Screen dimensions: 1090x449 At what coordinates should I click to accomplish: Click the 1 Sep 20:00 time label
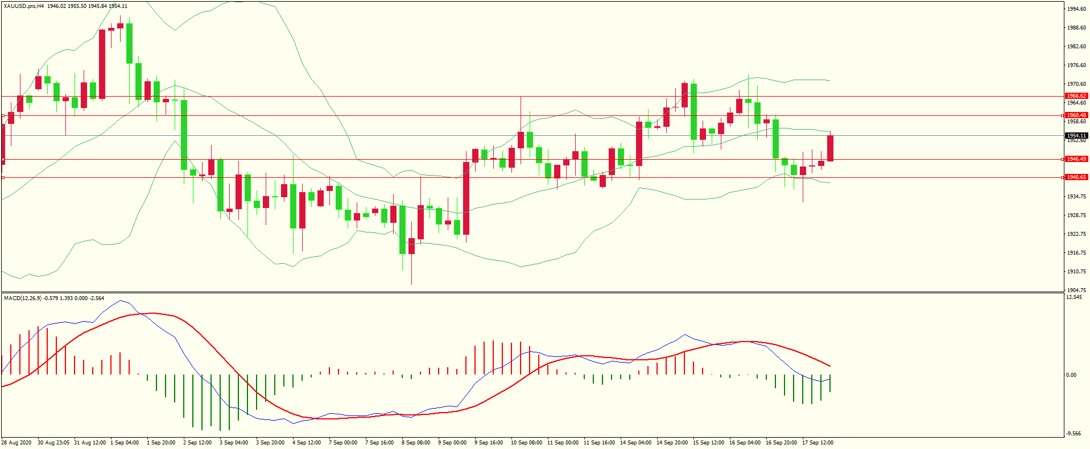(161, 442)
